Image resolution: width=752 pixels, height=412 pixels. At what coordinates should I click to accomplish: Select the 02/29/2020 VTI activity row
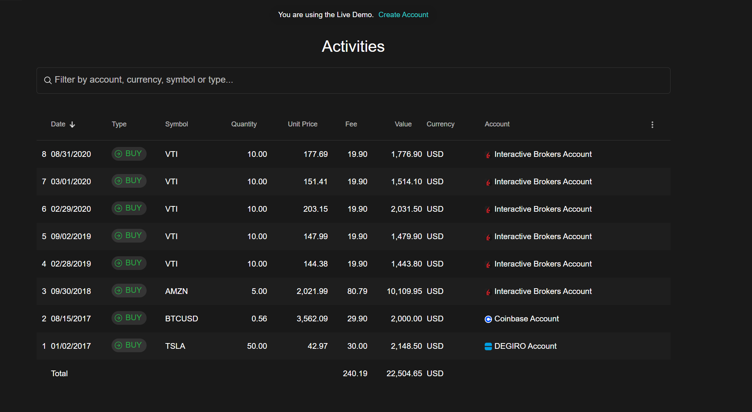click(305, 209)
